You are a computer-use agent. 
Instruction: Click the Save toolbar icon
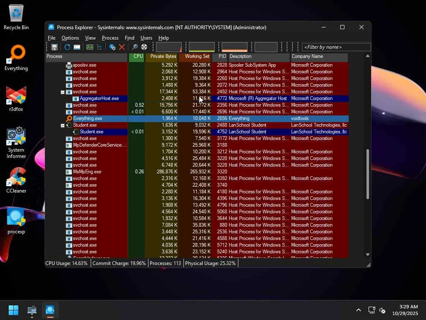coord(54,47)
